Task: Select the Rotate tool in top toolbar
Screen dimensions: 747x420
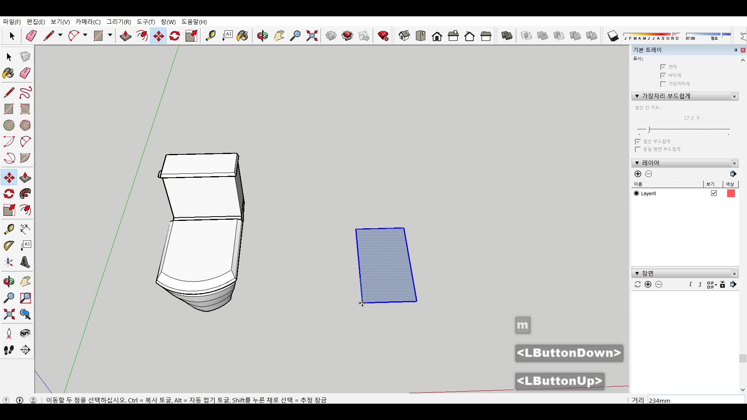Action: pyautogui.click(x=175, y=36)
